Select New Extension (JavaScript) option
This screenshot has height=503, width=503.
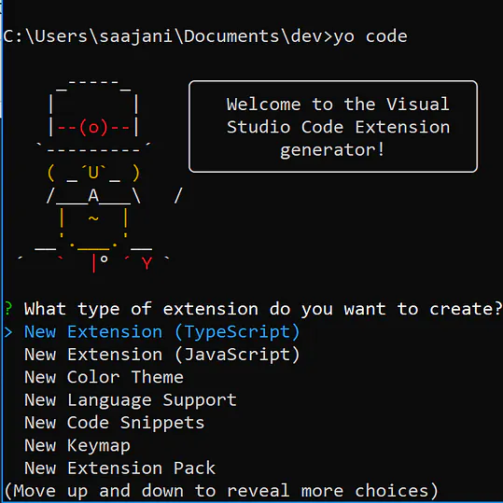(162, 355)
